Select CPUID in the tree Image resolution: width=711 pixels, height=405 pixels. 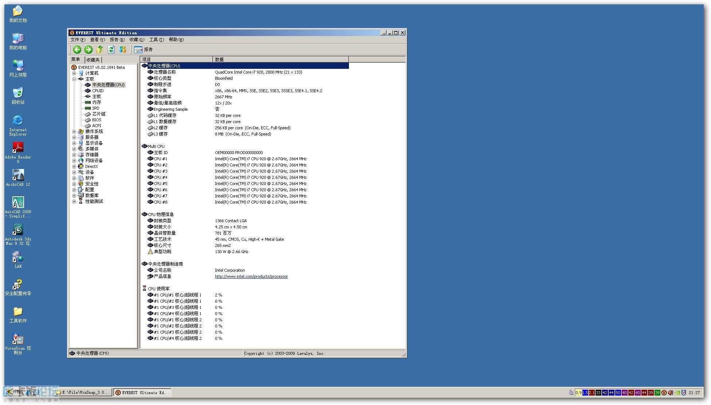[98, 91]
